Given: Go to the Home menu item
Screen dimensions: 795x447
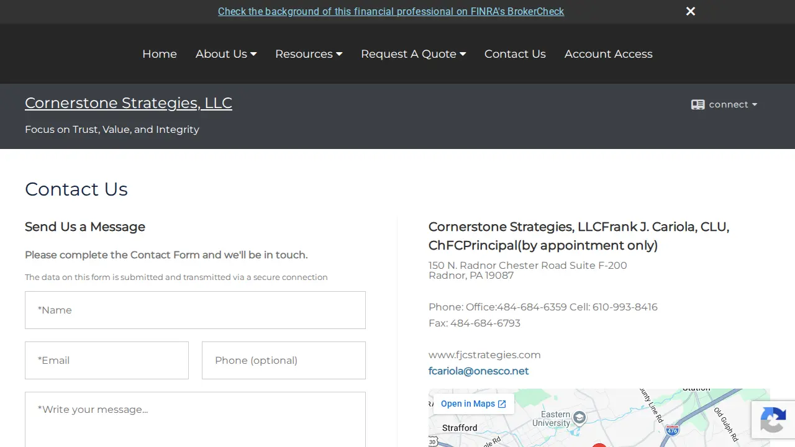Looking at the screenshot, I should click(x=160, y=54).
